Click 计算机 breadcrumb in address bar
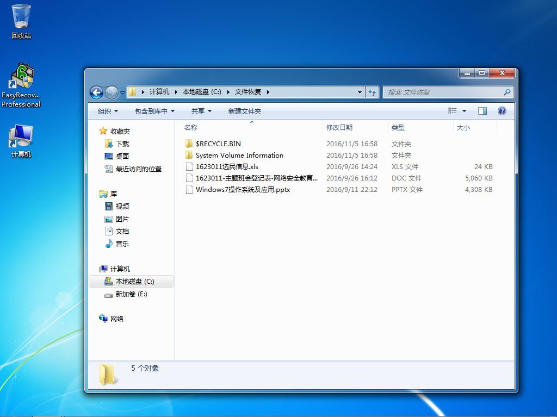557x417 pixels. point(159,92)
